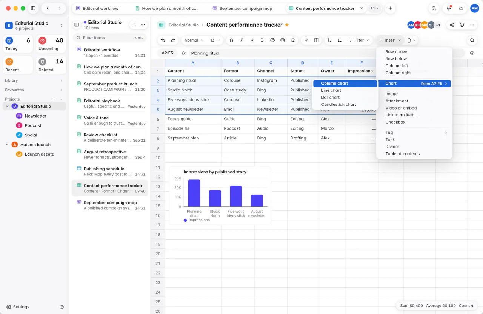Collapse the Autumn launch project
Image resolution: width=483 pixels, height=314 pixels.
pyautogui.click(x=7, y=145)
